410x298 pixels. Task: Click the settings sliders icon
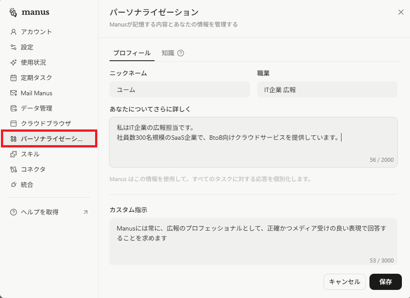click(x=14, y=47)
